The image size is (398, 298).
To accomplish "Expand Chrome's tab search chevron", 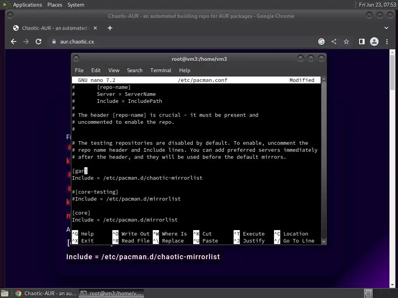I will pyautogui.click(x=386, y=28).
